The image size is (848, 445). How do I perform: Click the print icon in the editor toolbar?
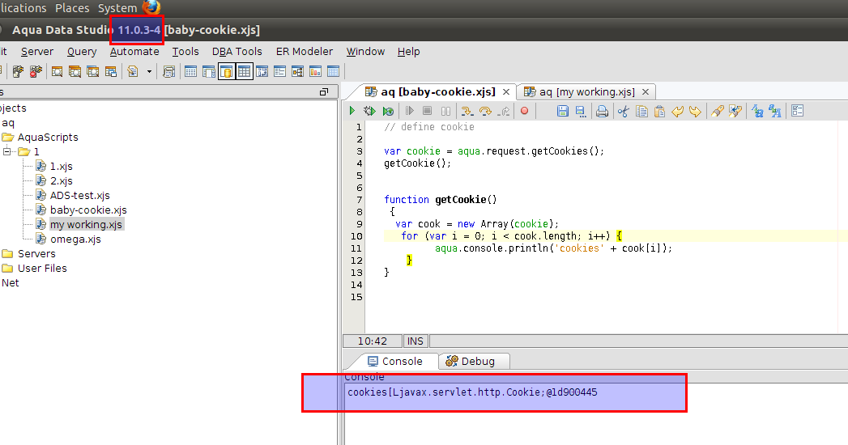pyautogui.click(x=602, y=112)
